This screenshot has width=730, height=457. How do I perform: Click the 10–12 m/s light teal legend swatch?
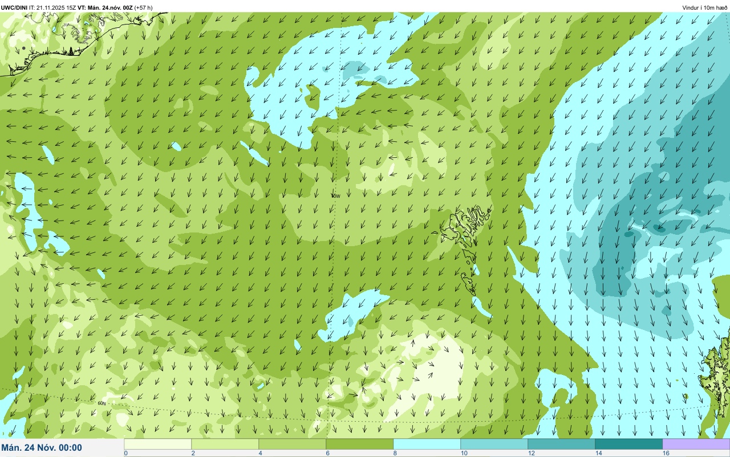[494, 444]
